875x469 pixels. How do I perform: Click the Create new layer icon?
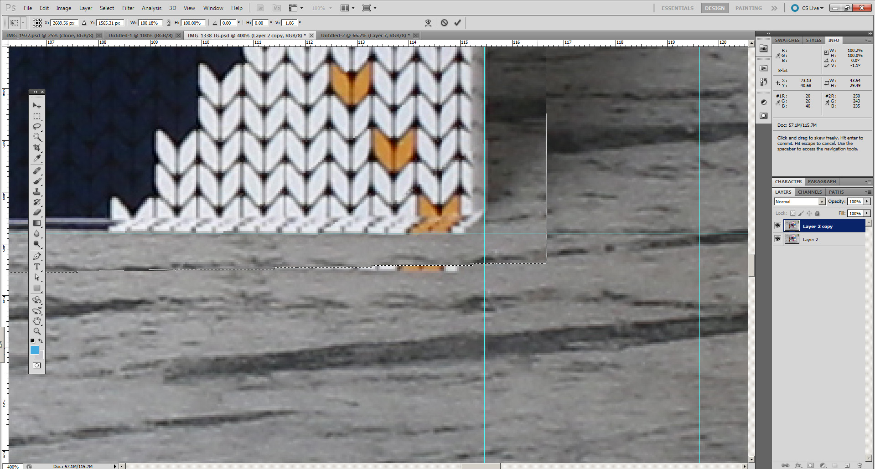coord(847,465)
